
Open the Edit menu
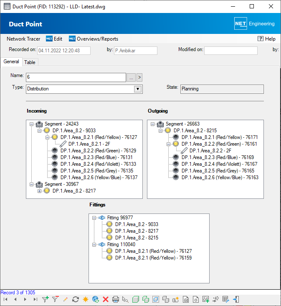54,39
